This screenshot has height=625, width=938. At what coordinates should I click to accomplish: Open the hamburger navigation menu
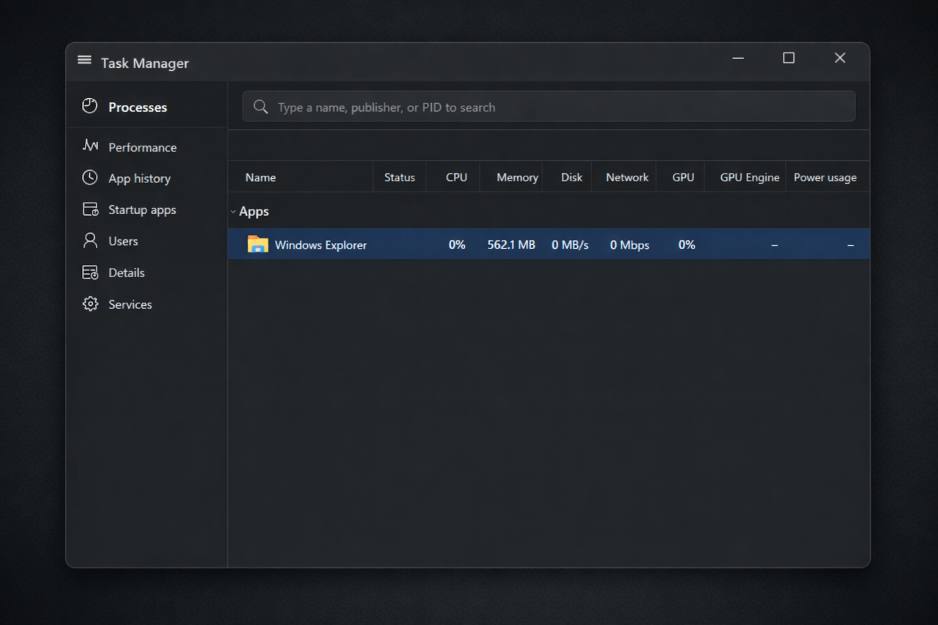(x=84, y=60)
